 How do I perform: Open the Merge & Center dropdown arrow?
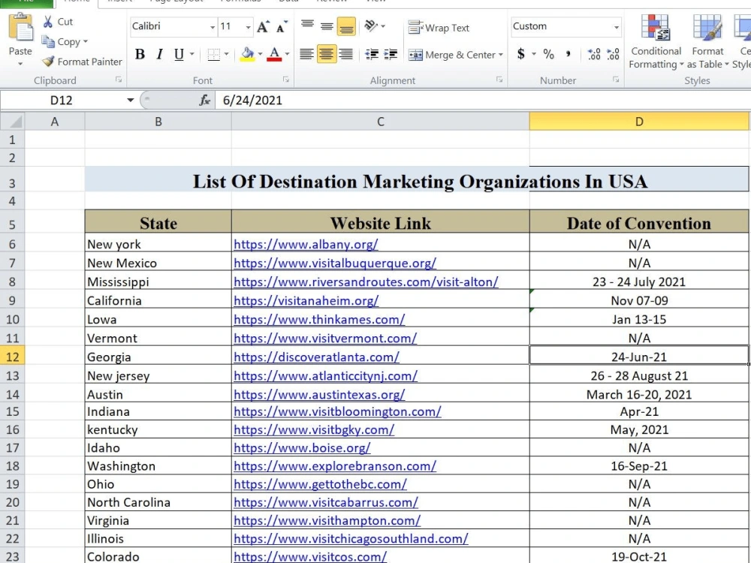500,55
